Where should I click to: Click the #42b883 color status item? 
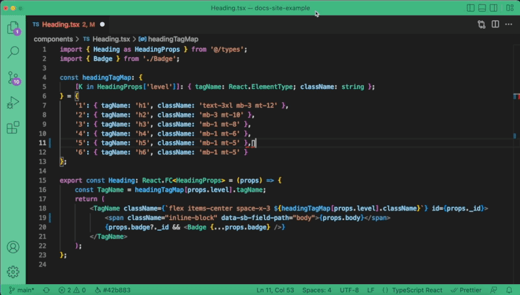pos(112,290)
